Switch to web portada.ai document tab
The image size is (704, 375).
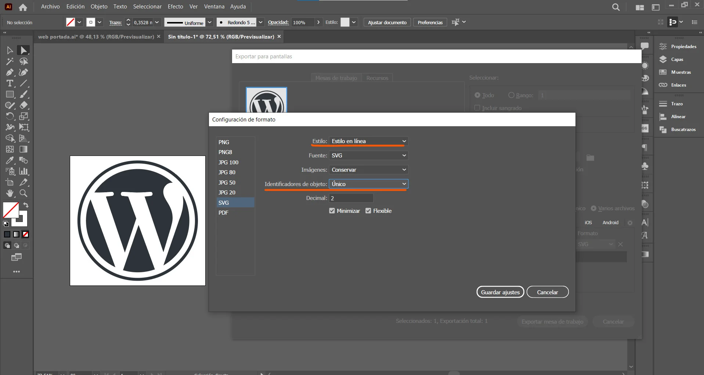pos(96,37)
